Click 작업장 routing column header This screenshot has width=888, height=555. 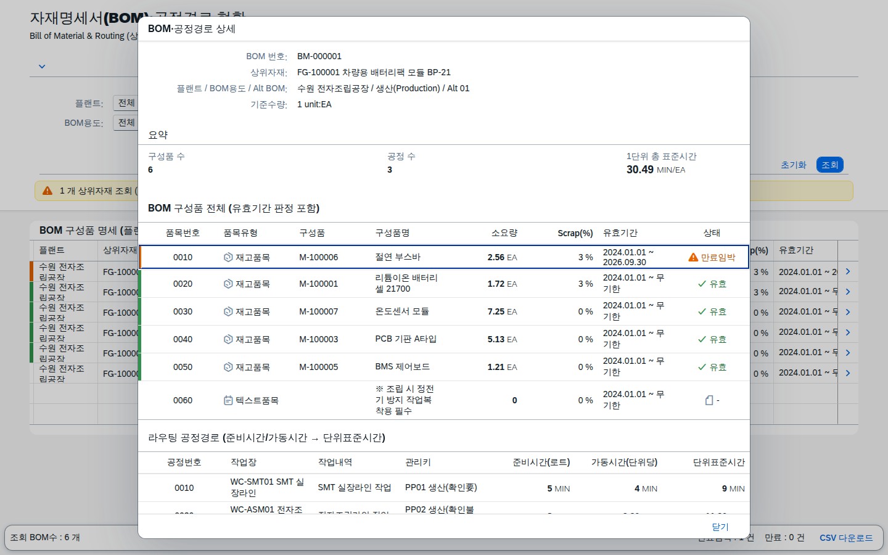(244, 462)
